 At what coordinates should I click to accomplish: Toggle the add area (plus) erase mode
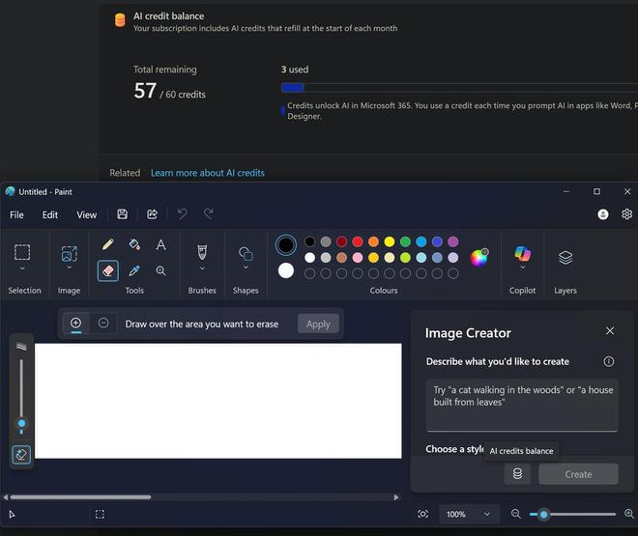[76, 324]
